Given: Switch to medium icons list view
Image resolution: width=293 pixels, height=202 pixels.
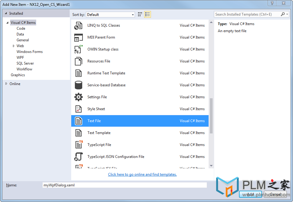Looking at the screenshot, I should (148, 14).
